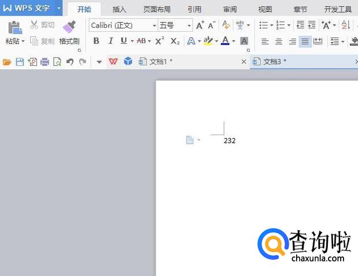The image size is (358, 276).
Task: Expand the WPS 文字 application menu arrow
Action: tap(58, 8)
